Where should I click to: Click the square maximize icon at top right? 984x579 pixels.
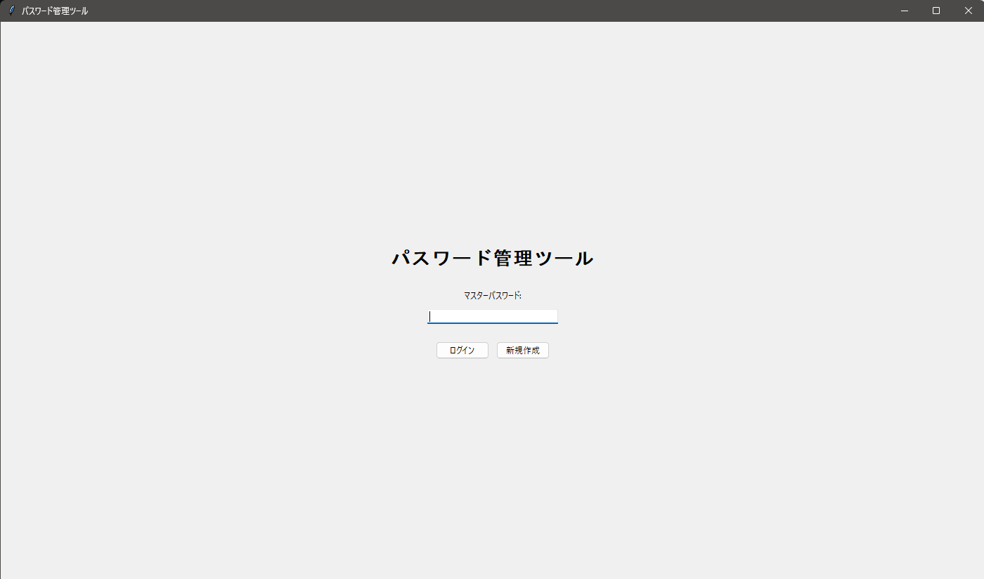click(936, 11)
